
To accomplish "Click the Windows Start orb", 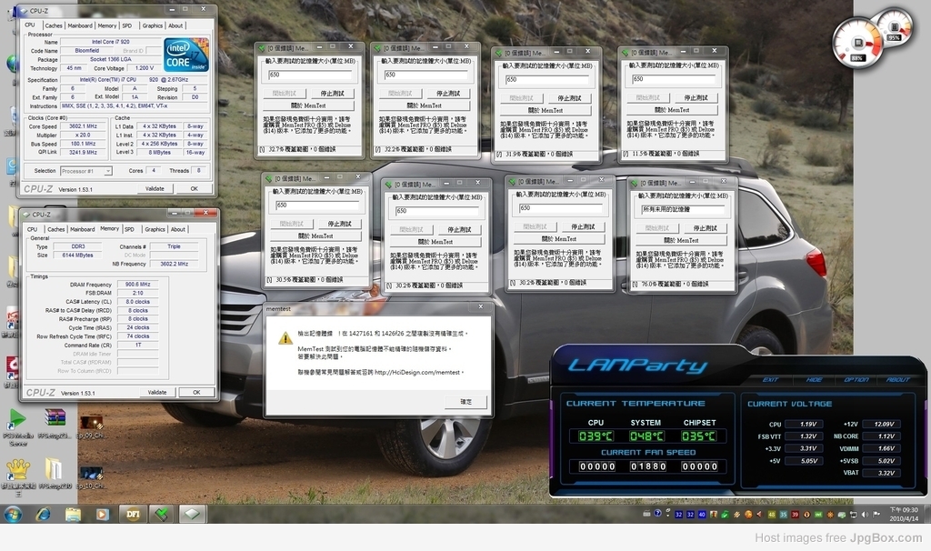I will pos(14,514).
